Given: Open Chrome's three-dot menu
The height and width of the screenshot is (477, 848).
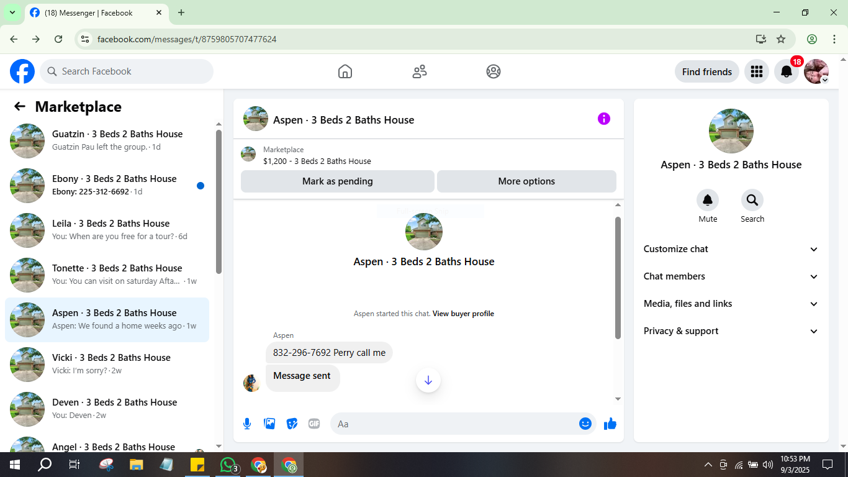Looking at the screenshot, I should pos(834,39).
